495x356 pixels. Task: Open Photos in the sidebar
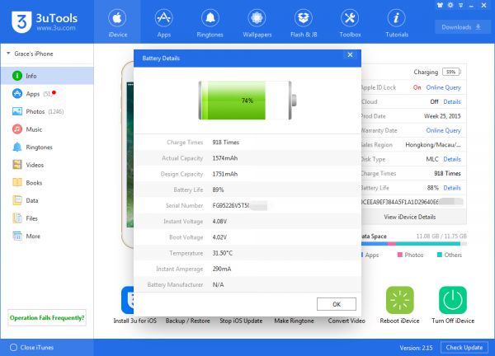(47, 111)
